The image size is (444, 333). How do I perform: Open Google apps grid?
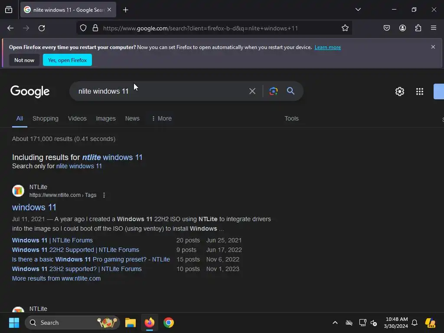tap(419, 91)
